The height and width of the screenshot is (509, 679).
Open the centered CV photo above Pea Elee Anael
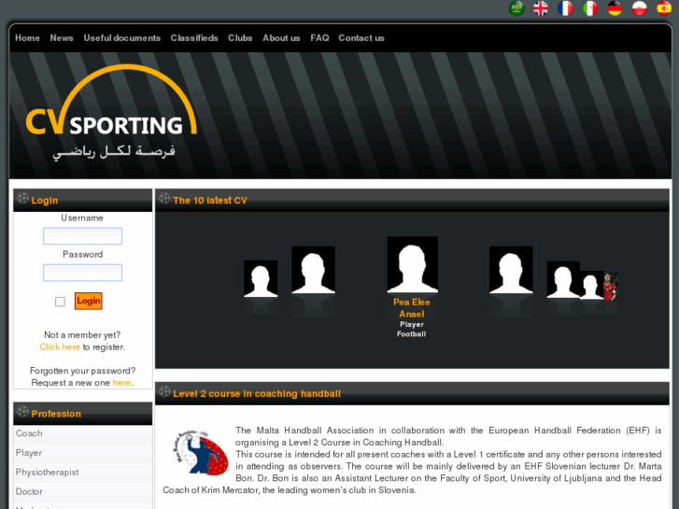pos(412,264)
